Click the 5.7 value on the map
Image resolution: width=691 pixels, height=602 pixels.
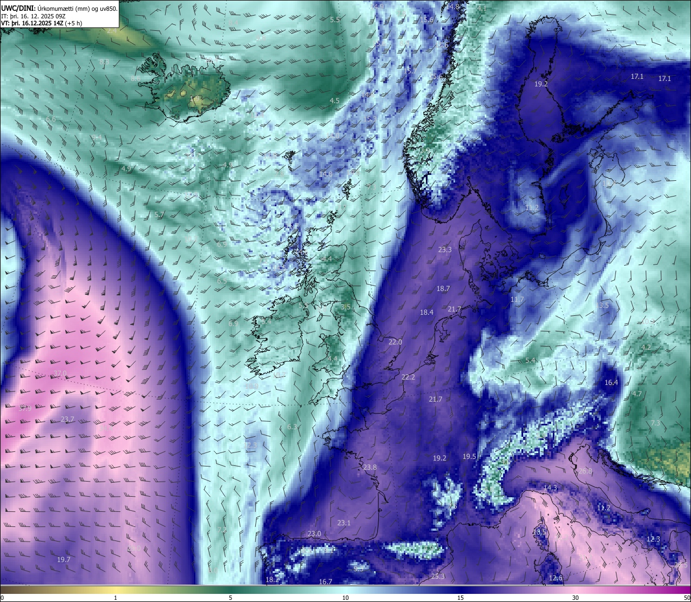click(x=159, y=214)
